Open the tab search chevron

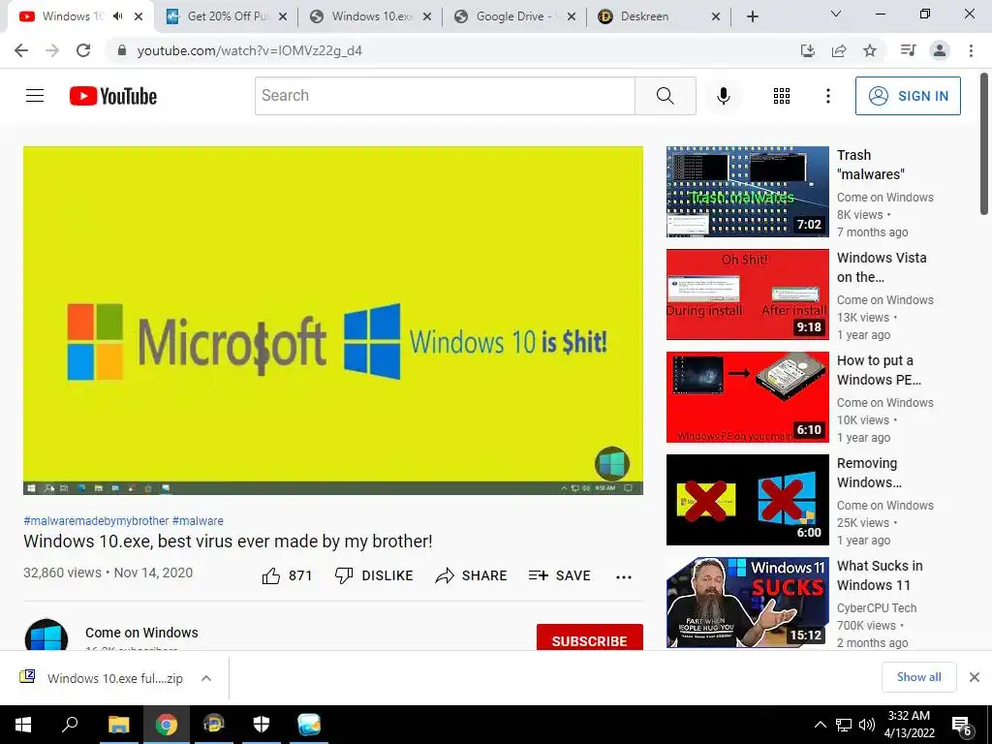(836, 14)
